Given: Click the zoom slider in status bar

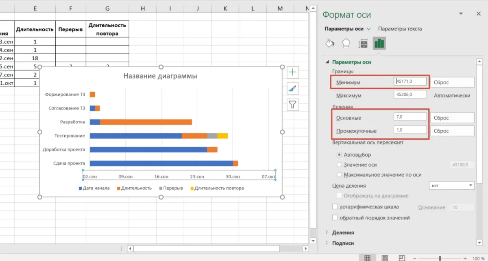Looking at the screenshot, I should [x=440, y=258].
